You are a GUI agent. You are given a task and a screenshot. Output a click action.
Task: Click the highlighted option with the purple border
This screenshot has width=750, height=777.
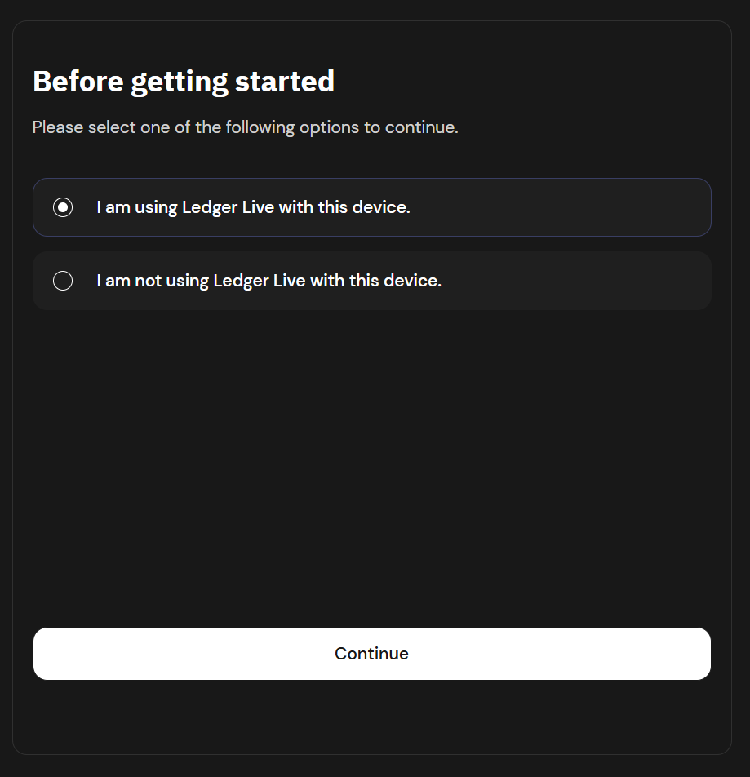click(x=371, y=206)
